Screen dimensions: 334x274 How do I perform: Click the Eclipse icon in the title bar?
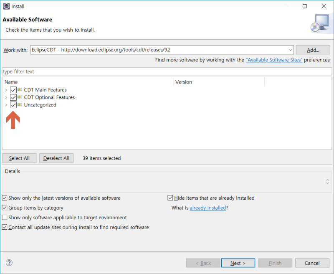click(6, 6)
